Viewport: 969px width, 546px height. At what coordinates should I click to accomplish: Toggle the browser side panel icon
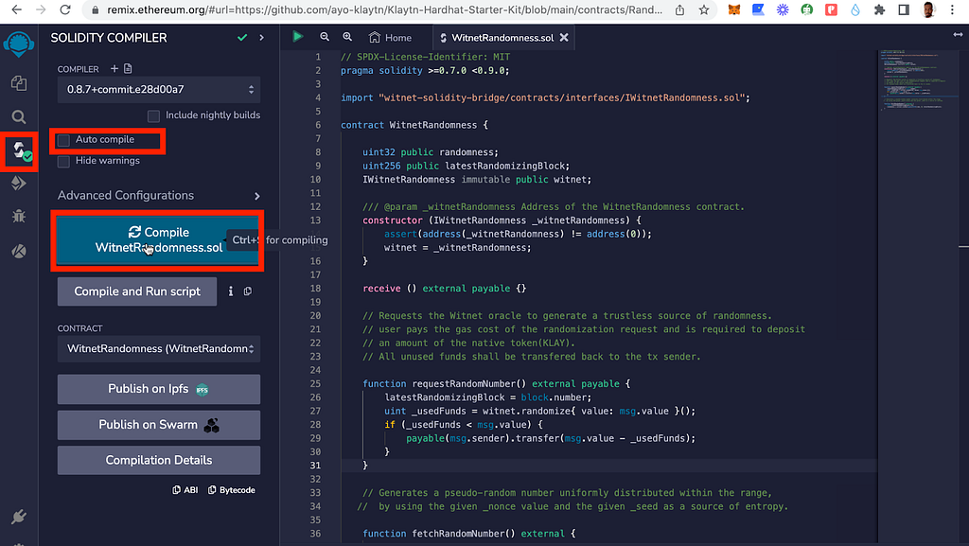point(904,9)
